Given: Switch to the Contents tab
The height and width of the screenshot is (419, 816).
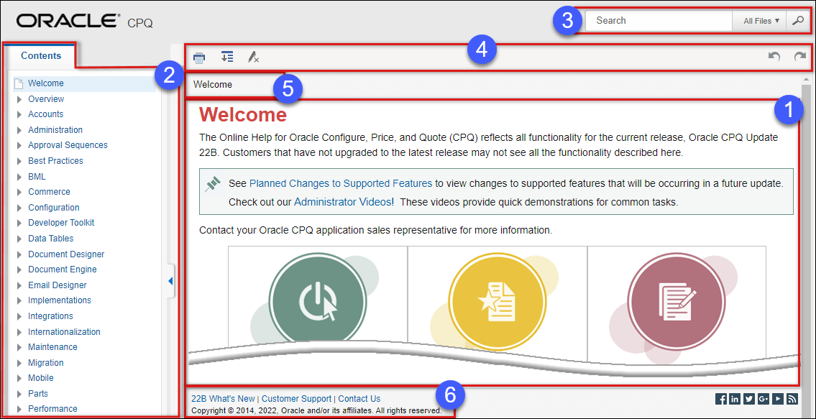Looking at the screenshot, I should [x=40, y=55].
